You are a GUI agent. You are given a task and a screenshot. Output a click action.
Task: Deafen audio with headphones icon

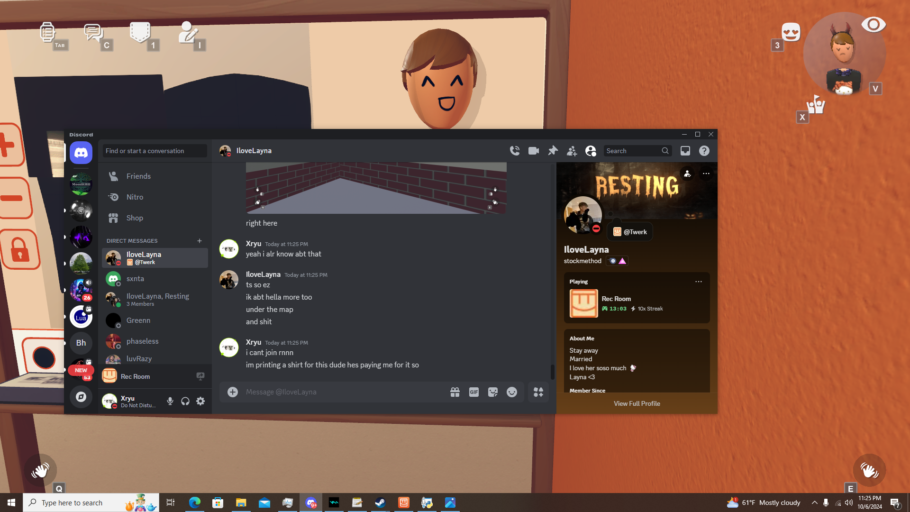[x=185, y=402]
